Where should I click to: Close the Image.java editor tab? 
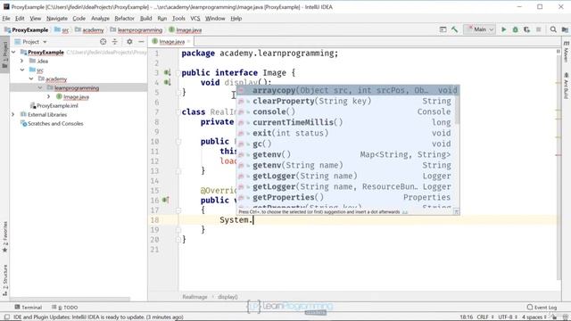click(188, 42)
